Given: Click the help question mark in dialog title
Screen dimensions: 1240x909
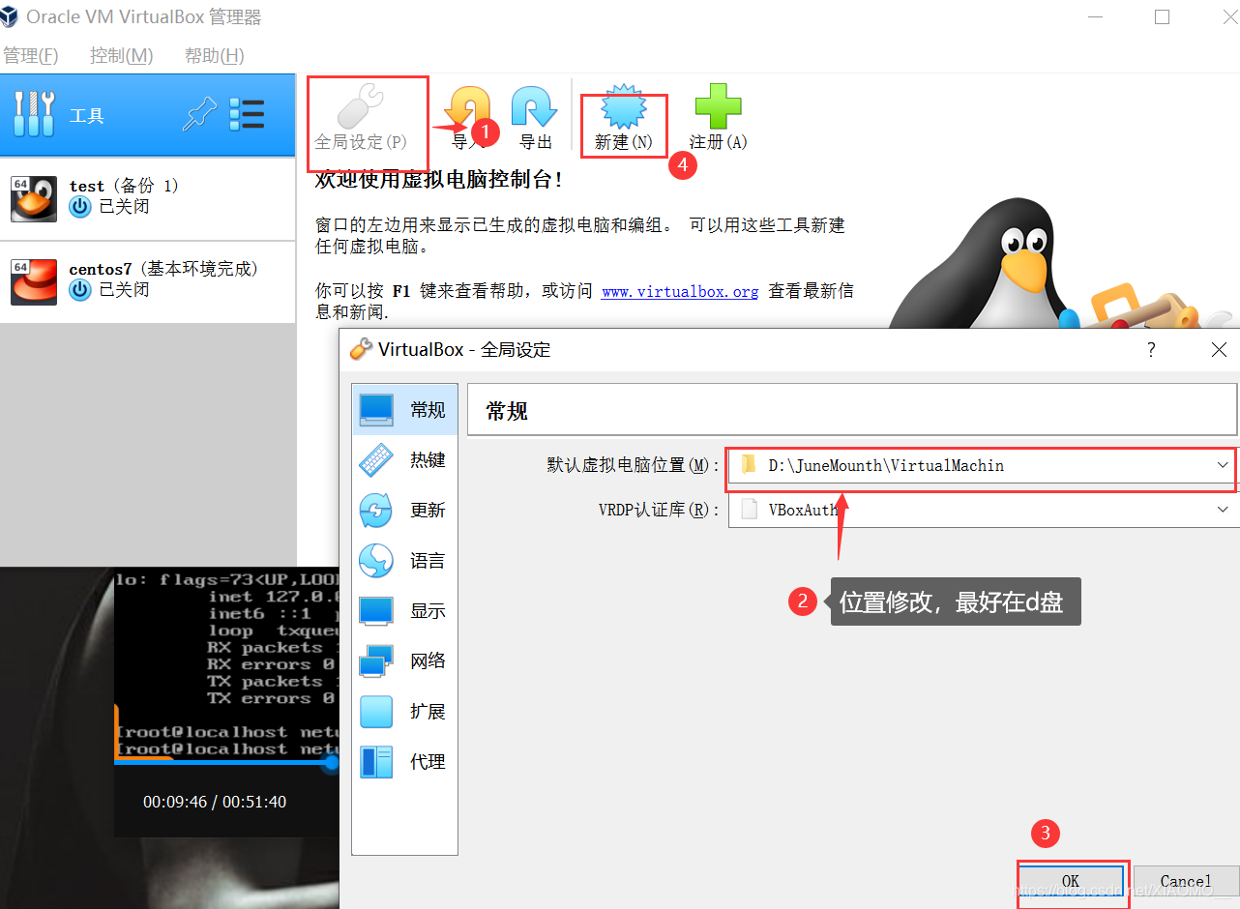Looking at the screenshot, I should (1151, 350).
